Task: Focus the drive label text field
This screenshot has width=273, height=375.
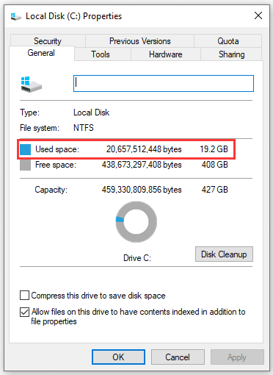Action: click(x=164, y=84)
